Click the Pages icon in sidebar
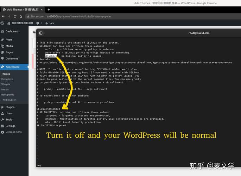Screen dimensions: 241x176 [2, 52]
